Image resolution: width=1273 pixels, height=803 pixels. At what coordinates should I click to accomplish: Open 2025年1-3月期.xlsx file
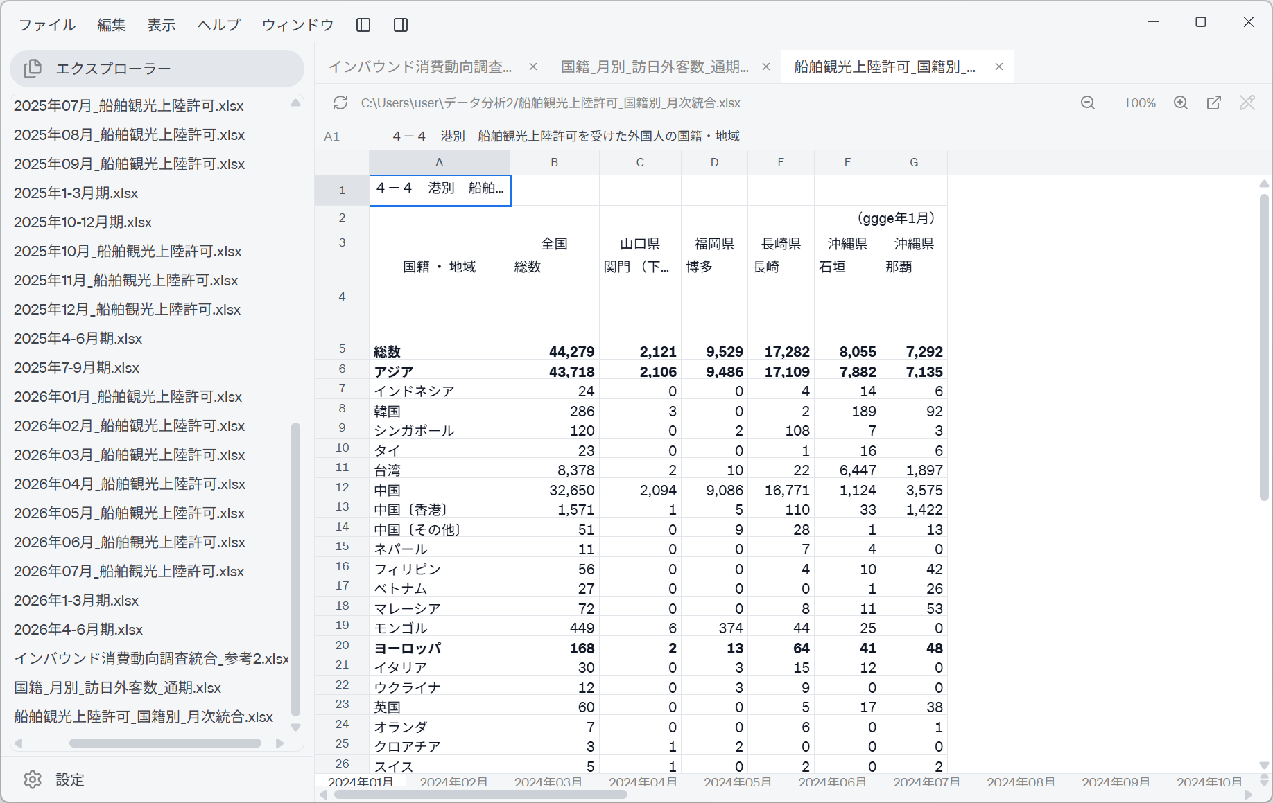coord(76,193)
